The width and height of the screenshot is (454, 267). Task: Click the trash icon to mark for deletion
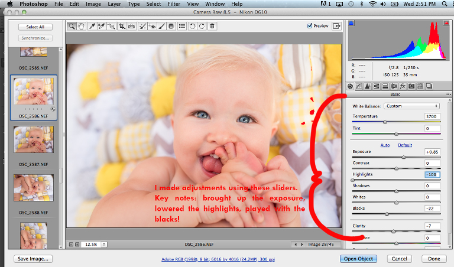(x=212, y=27)
